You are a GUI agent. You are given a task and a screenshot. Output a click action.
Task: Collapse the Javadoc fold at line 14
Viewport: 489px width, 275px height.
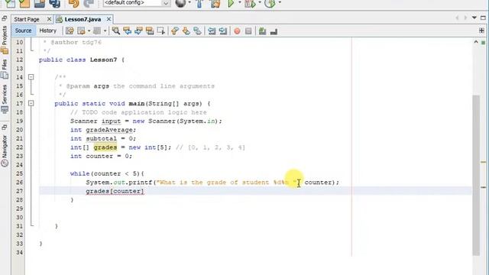coord(31,77)
